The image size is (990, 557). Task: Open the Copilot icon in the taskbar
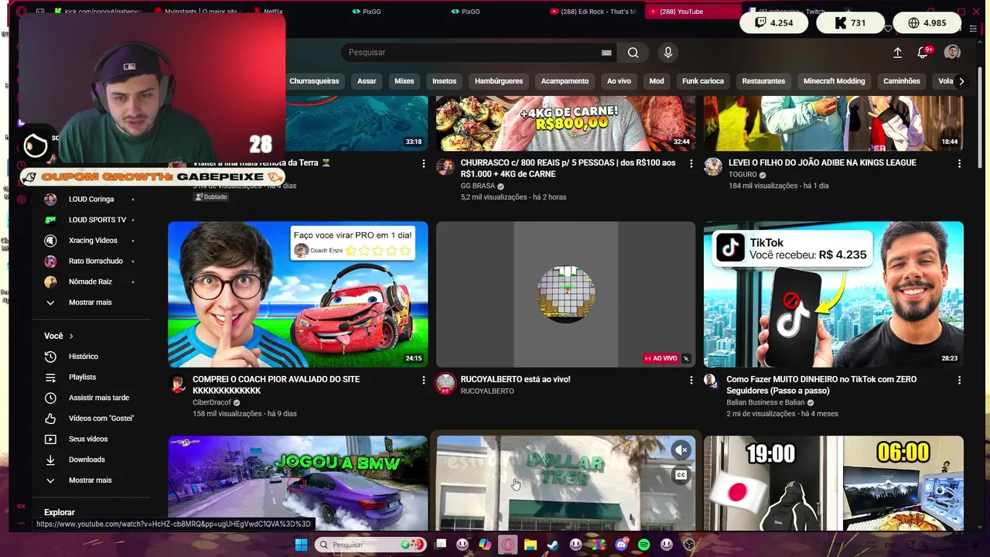coord(485,545)
